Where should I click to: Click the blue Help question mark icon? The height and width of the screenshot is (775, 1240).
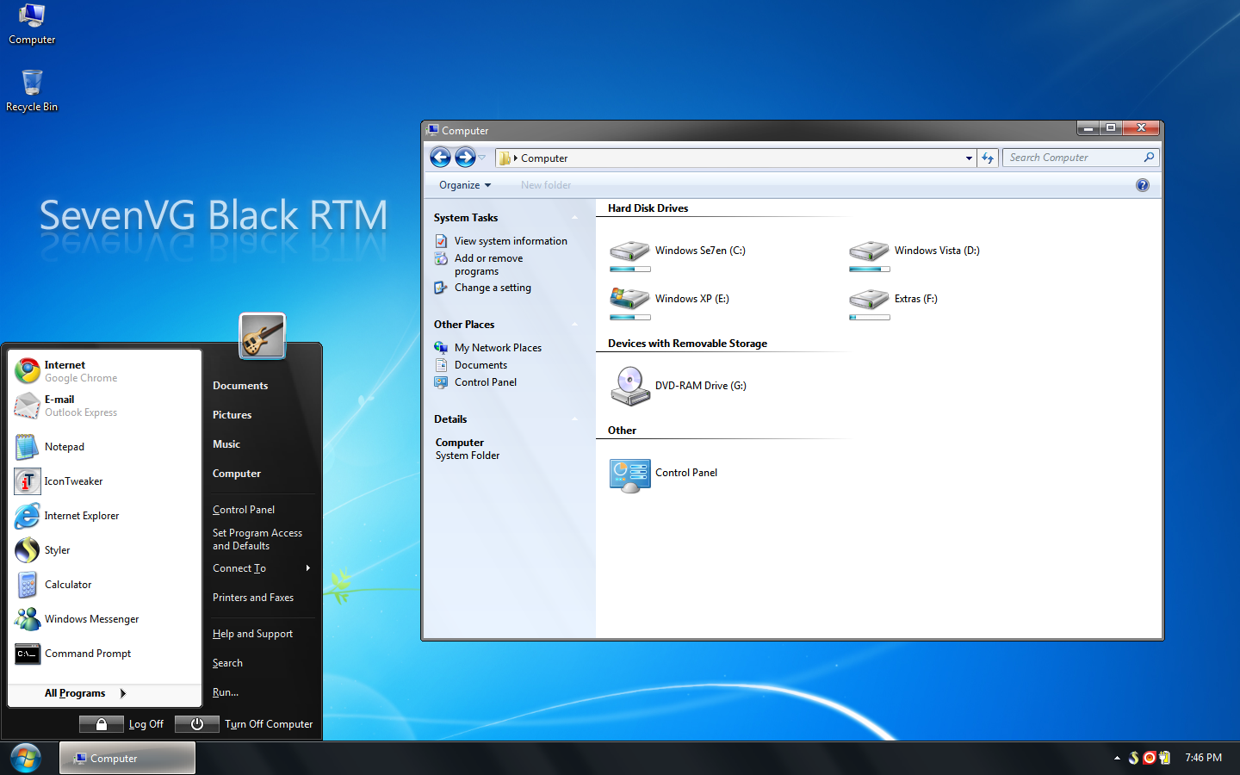(x=1143, y=185)
